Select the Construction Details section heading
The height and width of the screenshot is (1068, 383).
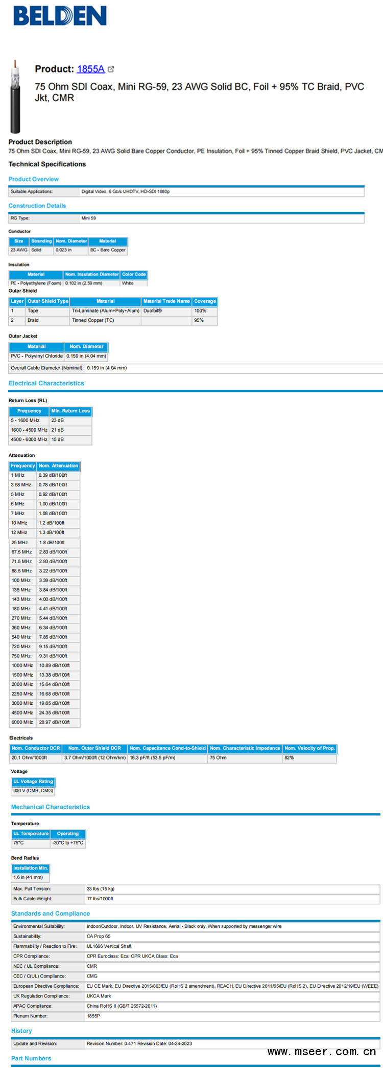(x=37, y=206)
